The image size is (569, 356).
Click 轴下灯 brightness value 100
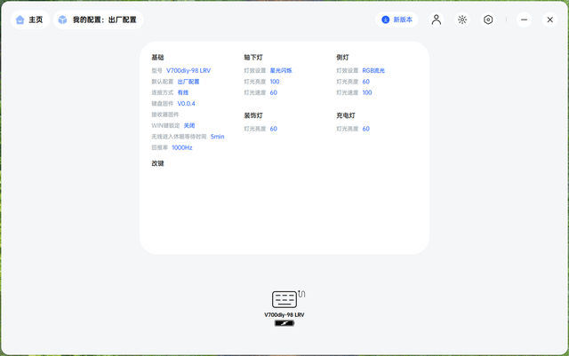[x=275, y=82]
